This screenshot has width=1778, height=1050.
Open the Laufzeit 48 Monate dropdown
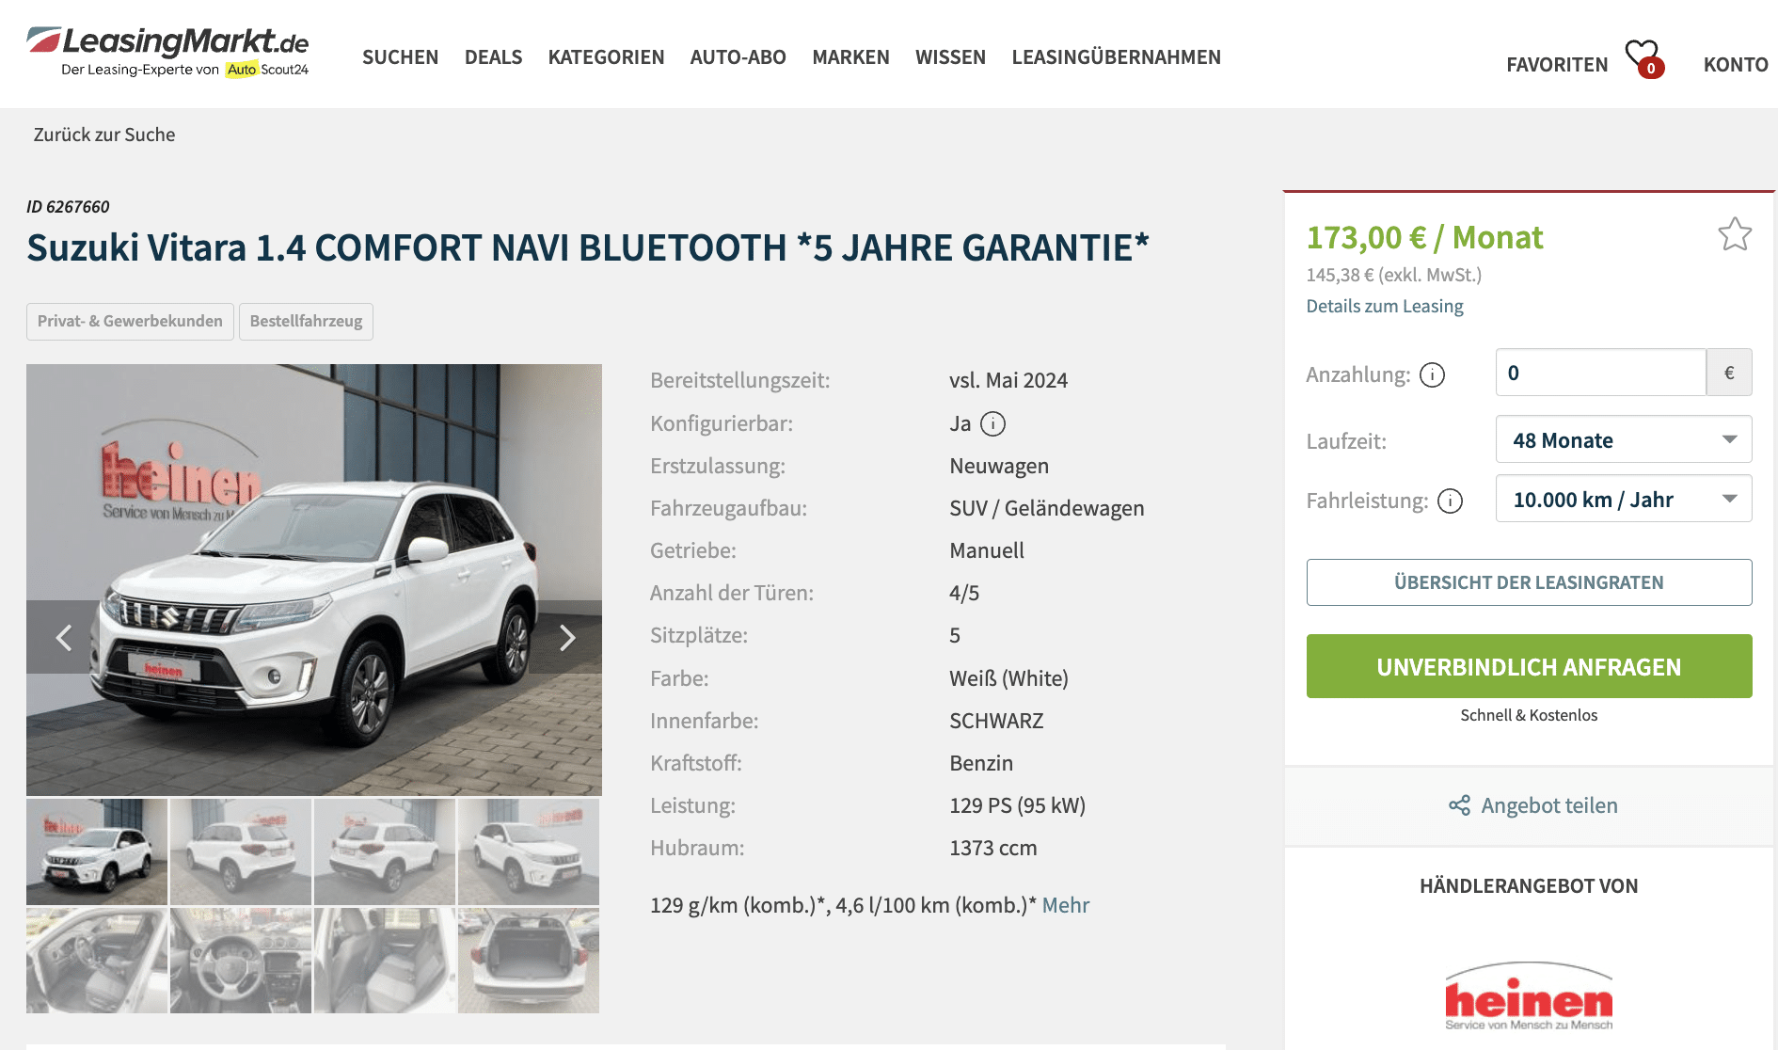pos(1624,439)
